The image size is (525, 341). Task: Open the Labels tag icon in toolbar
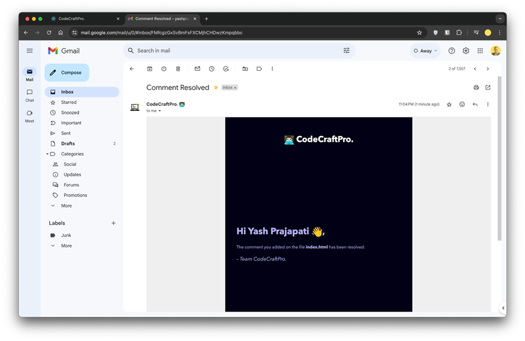(259, 69)
